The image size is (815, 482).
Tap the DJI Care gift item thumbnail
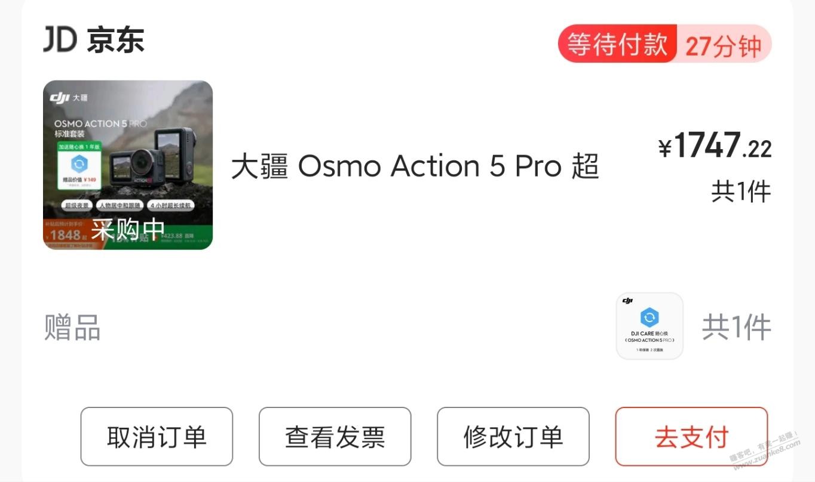point(649,326)
